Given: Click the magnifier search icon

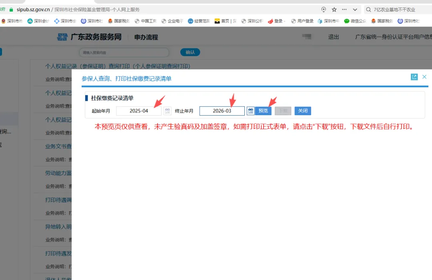Looking at the screenshot, I should coord(368,10).
